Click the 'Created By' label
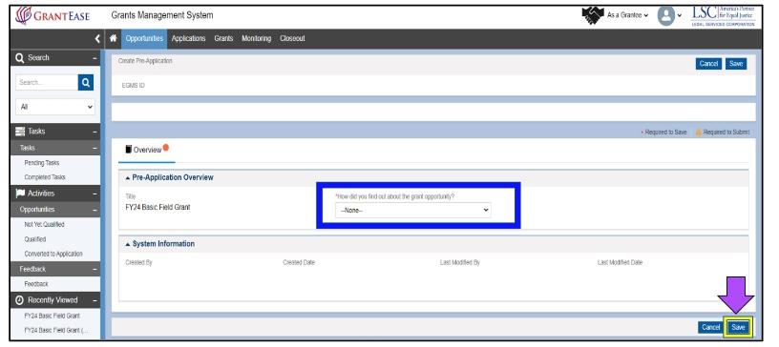 point(138,262)
